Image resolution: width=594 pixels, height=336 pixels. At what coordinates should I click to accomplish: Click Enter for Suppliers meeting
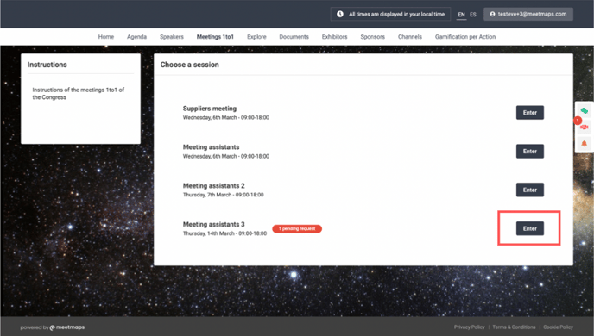pyautogui.click(x=529, y=113)
